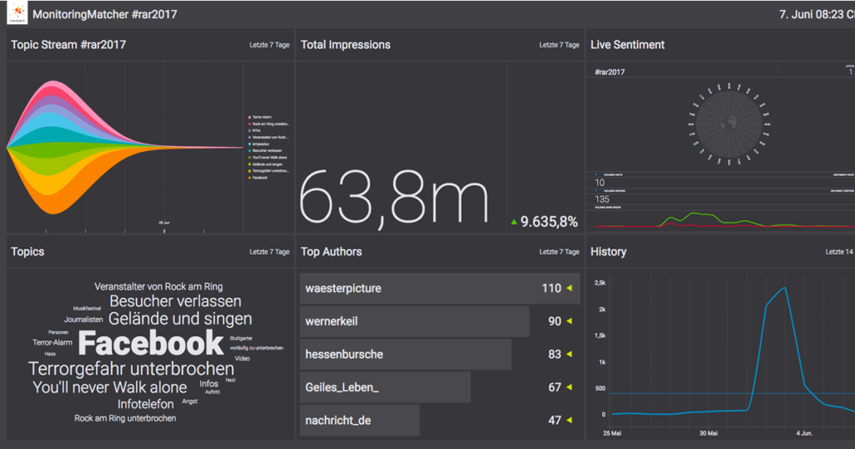Open Topic Stream 'Letzte 7 Tage' range selector

pos(270,45)
